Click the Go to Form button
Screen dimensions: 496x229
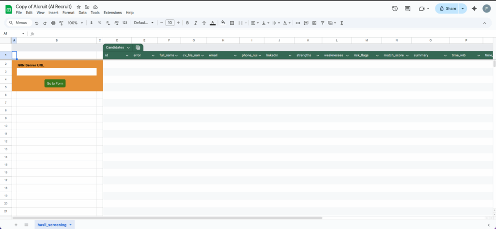coord(55,83)
